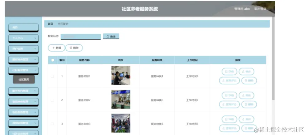Check the box for row 服务名称1
306x135 pixels.
[52, 76]
